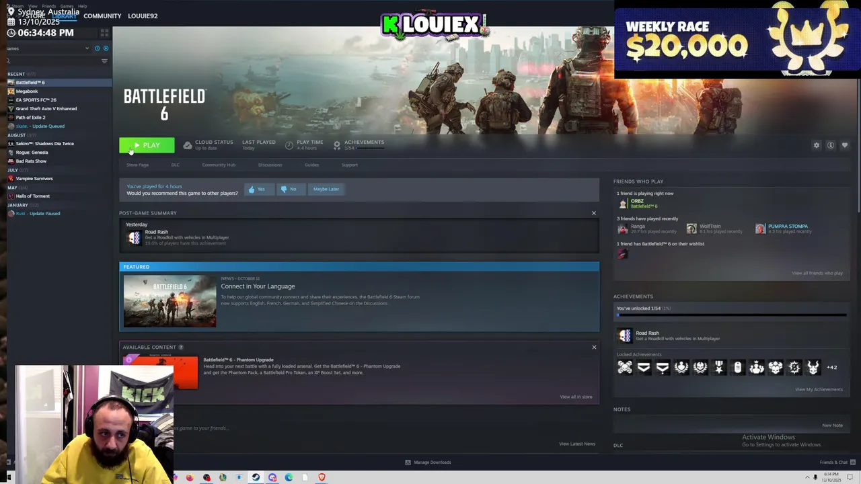Open the Connect in Your Language headline
This screenshot has width=861, height=484.
tap(258, 286)
